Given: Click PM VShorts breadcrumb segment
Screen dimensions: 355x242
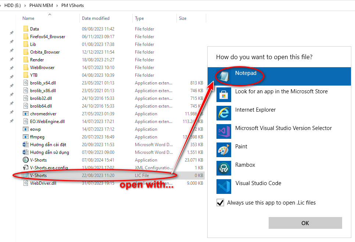Looking at the screenshot, I should tap(72, 6).
